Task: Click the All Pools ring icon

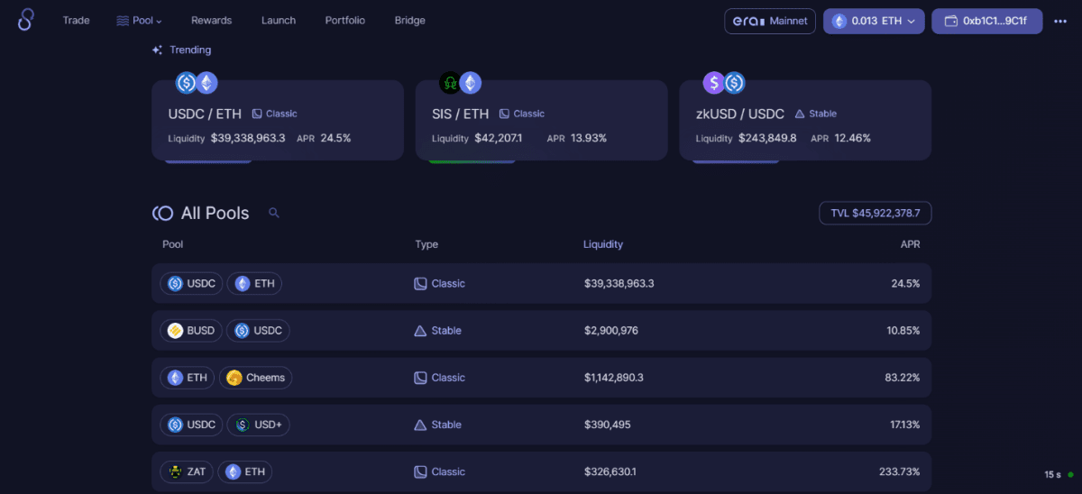Action: click(x=162, y=213)
